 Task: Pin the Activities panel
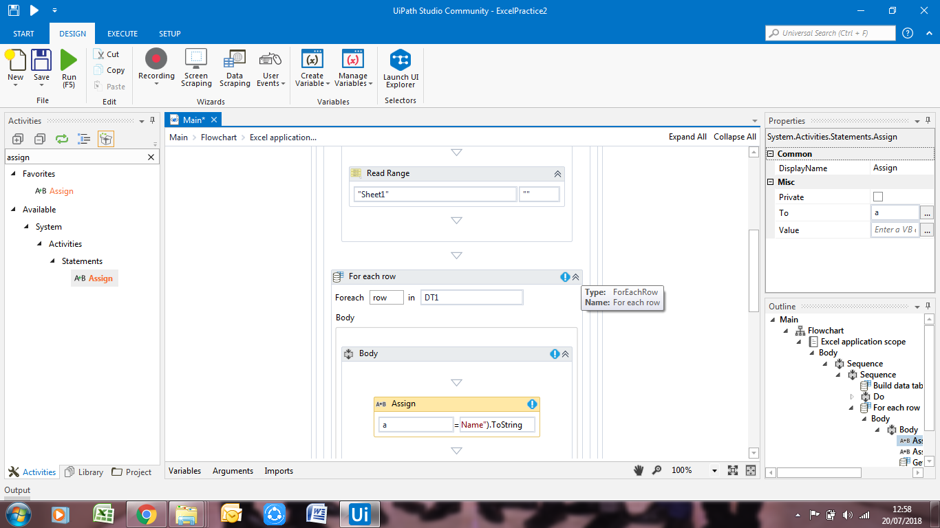[x=153, y=121]
